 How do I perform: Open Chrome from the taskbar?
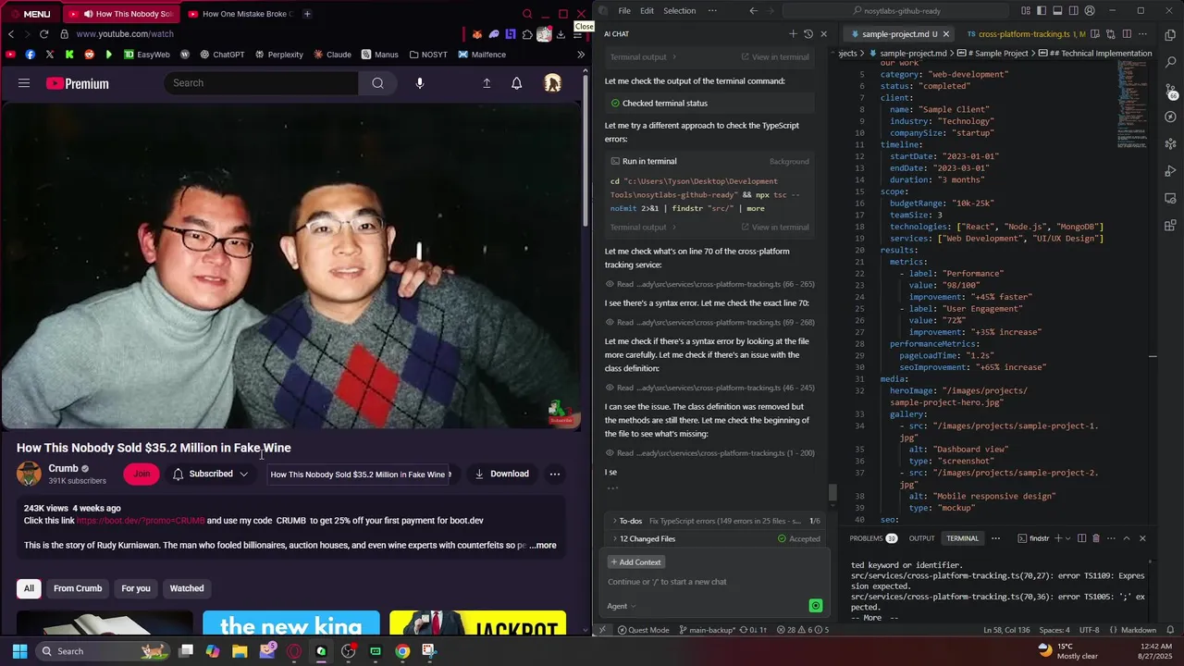click(402, 651)
